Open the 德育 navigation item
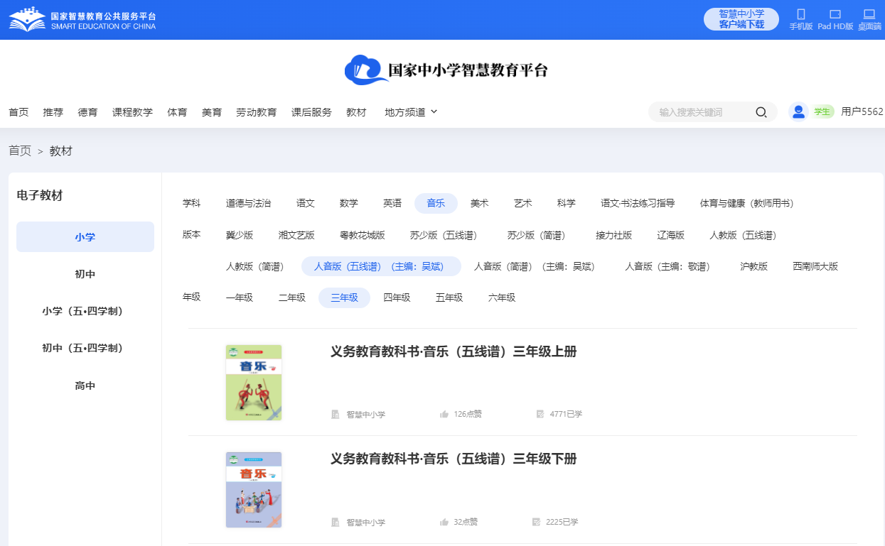The height and width of the screenshot is (546, 885). click(x=88, y=112)
